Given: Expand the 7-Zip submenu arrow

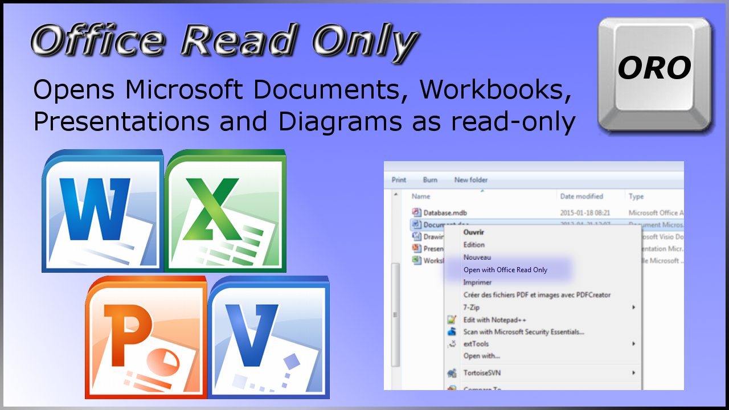Looking at the screenshot, I should click(x=634, y=307).
